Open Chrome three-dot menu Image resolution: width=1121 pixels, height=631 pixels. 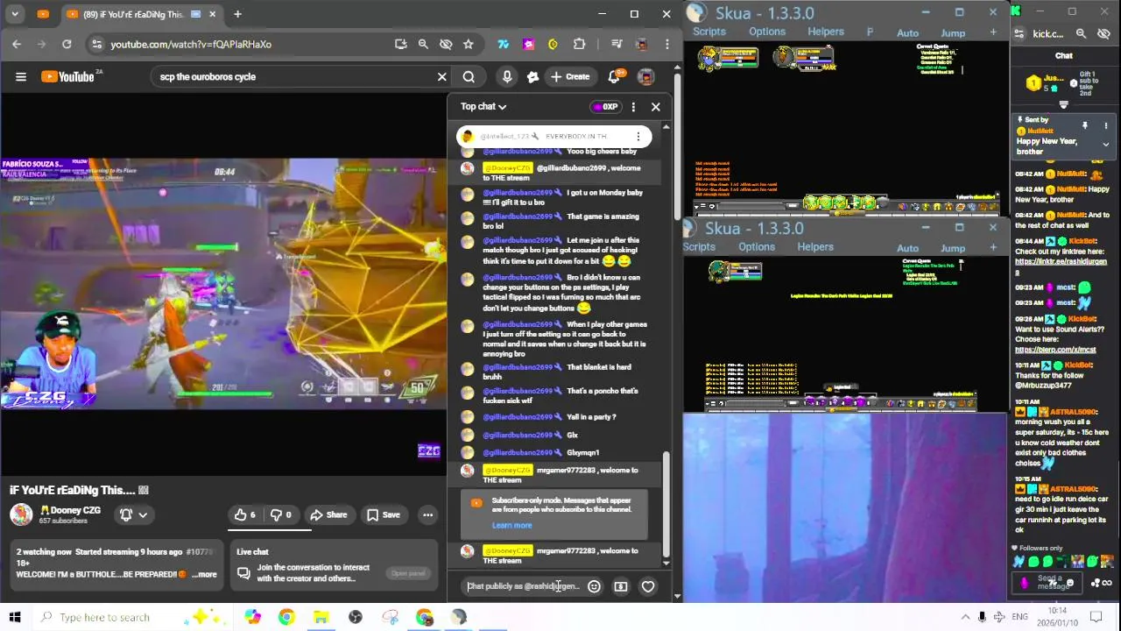(667, 44)
